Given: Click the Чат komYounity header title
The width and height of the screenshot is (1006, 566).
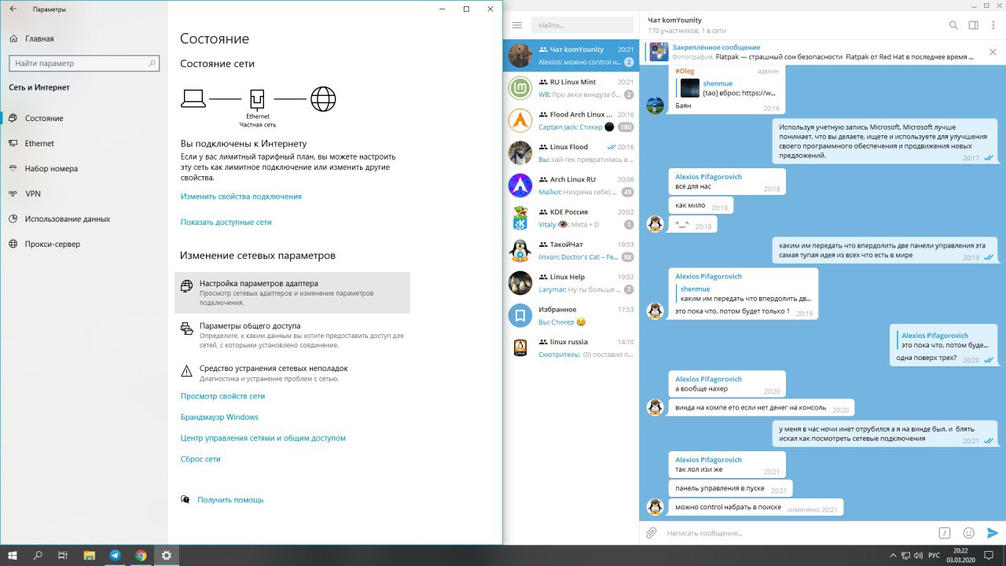Looking at the screenshot, I should pyautogui.click(x=674, y=20).
